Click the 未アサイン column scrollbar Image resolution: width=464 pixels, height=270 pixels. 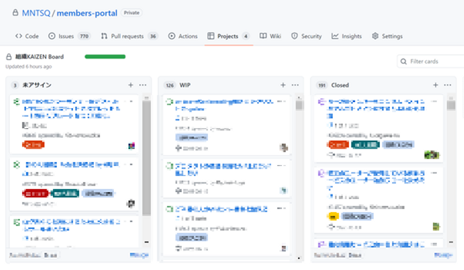(146, 158)
